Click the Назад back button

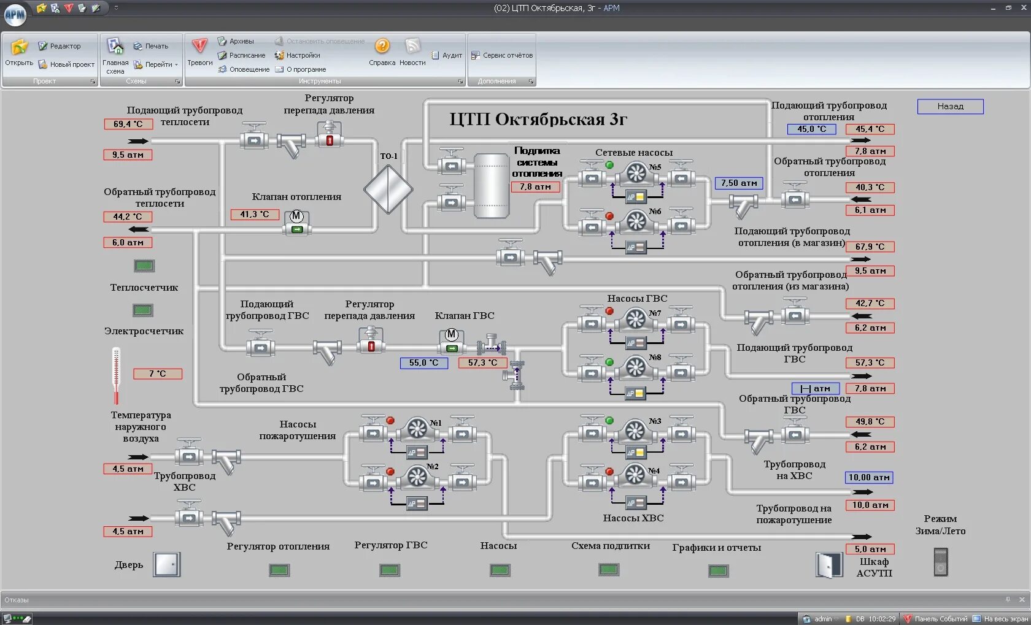coord(951,106)
